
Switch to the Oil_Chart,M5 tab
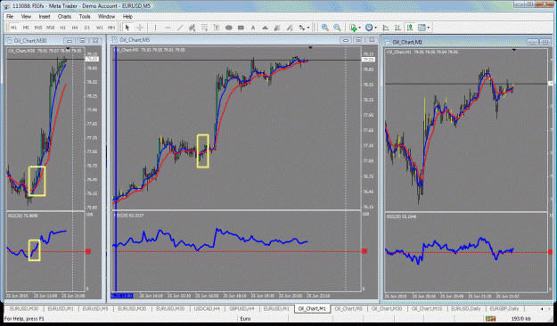pyautogui.click(x=348, y=309)
